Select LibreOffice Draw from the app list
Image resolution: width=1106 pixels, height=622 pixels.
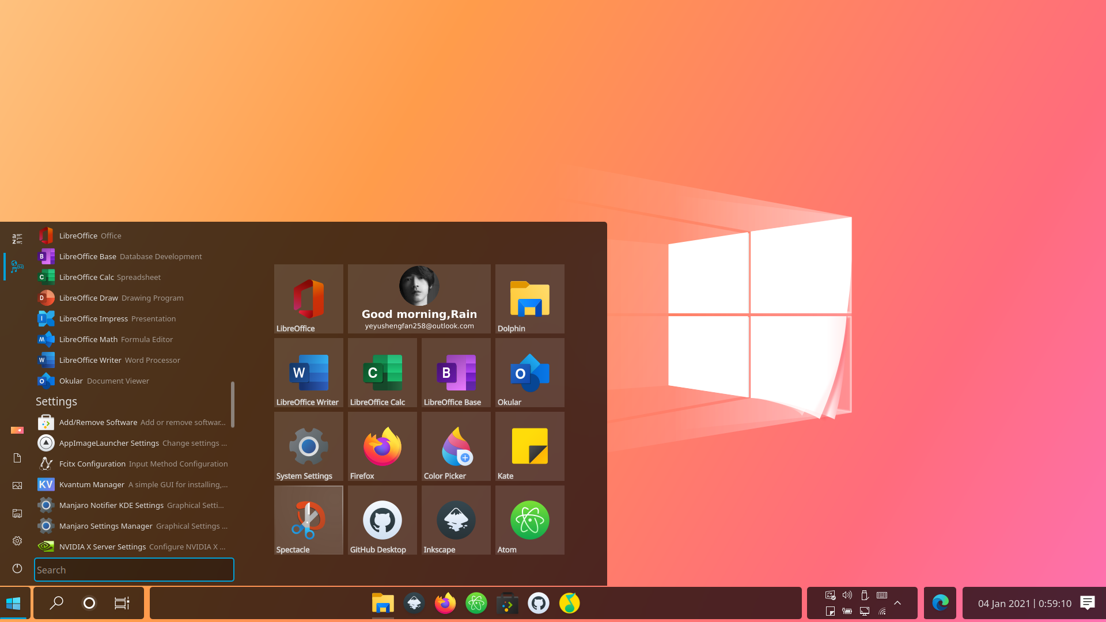pos(132,298)
